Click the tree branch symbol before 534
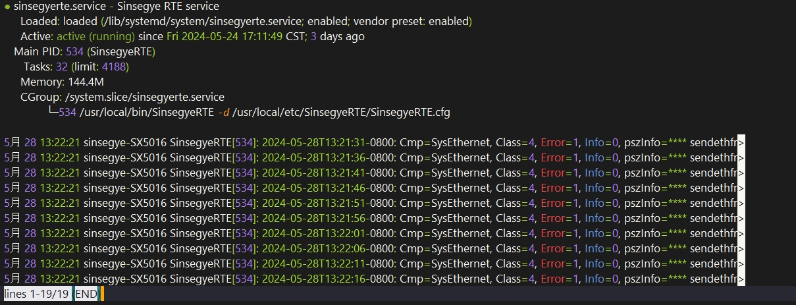The width and height of the screenshot is (796, 305). pos(53,113)
